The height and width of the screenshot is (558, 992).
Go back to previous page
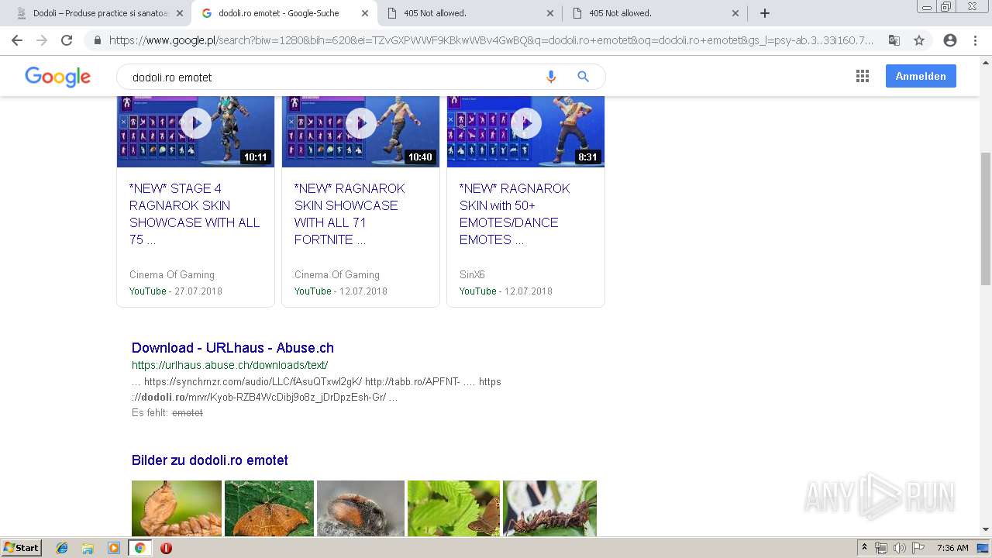coord(17,40)
